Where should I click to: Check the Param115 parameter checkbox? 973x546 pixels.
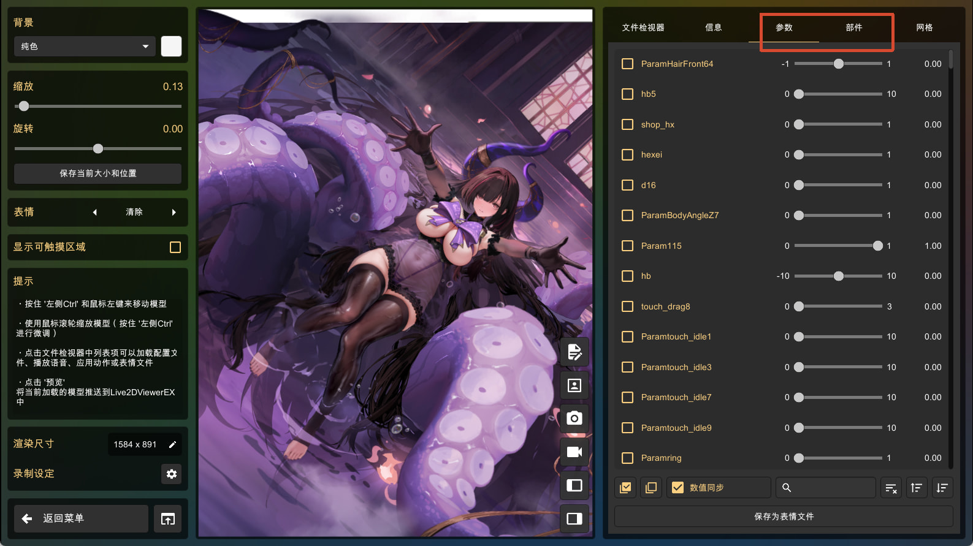point(627,246)
